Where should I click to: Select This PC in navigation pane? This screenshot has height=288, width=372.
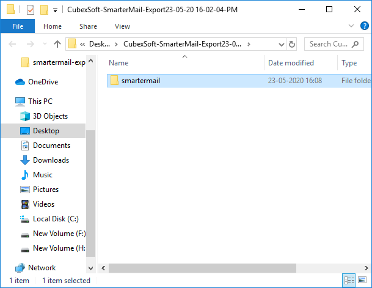coord(40,102)
